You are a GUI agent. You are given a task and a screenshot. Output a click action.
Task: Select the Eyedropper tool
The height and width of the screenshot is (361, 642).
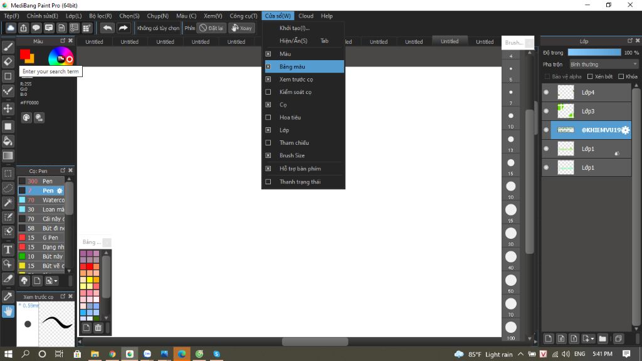point(8,296)
